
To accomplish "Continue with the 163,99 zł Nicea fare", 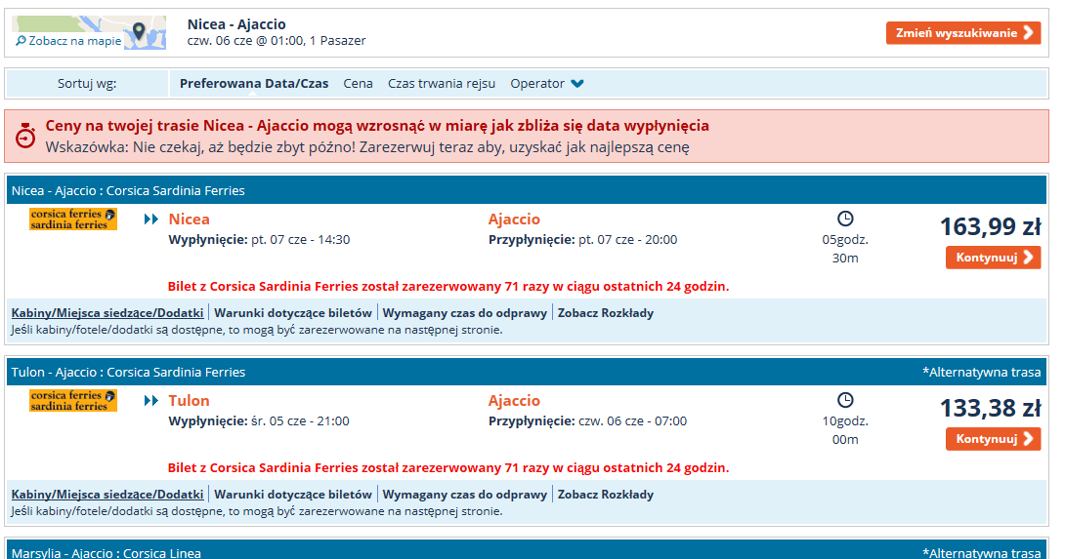I will point(993,258).
